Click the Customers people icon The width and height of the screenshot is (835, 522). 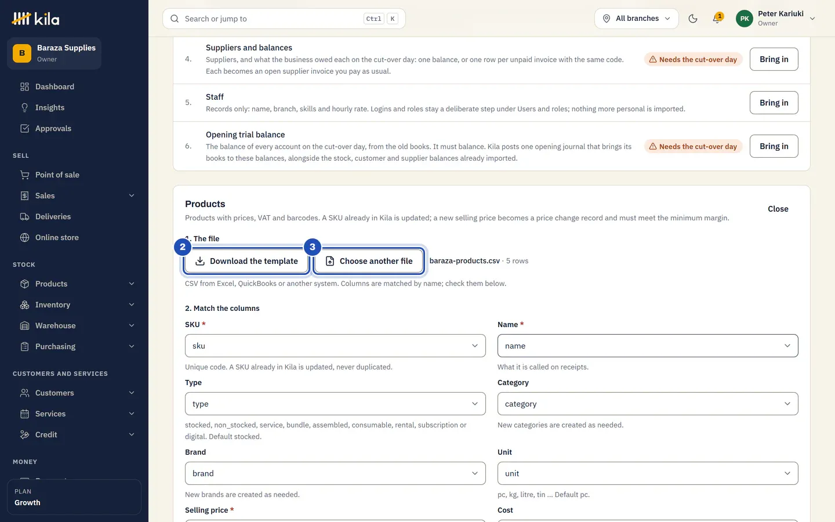tap(24, 393)
